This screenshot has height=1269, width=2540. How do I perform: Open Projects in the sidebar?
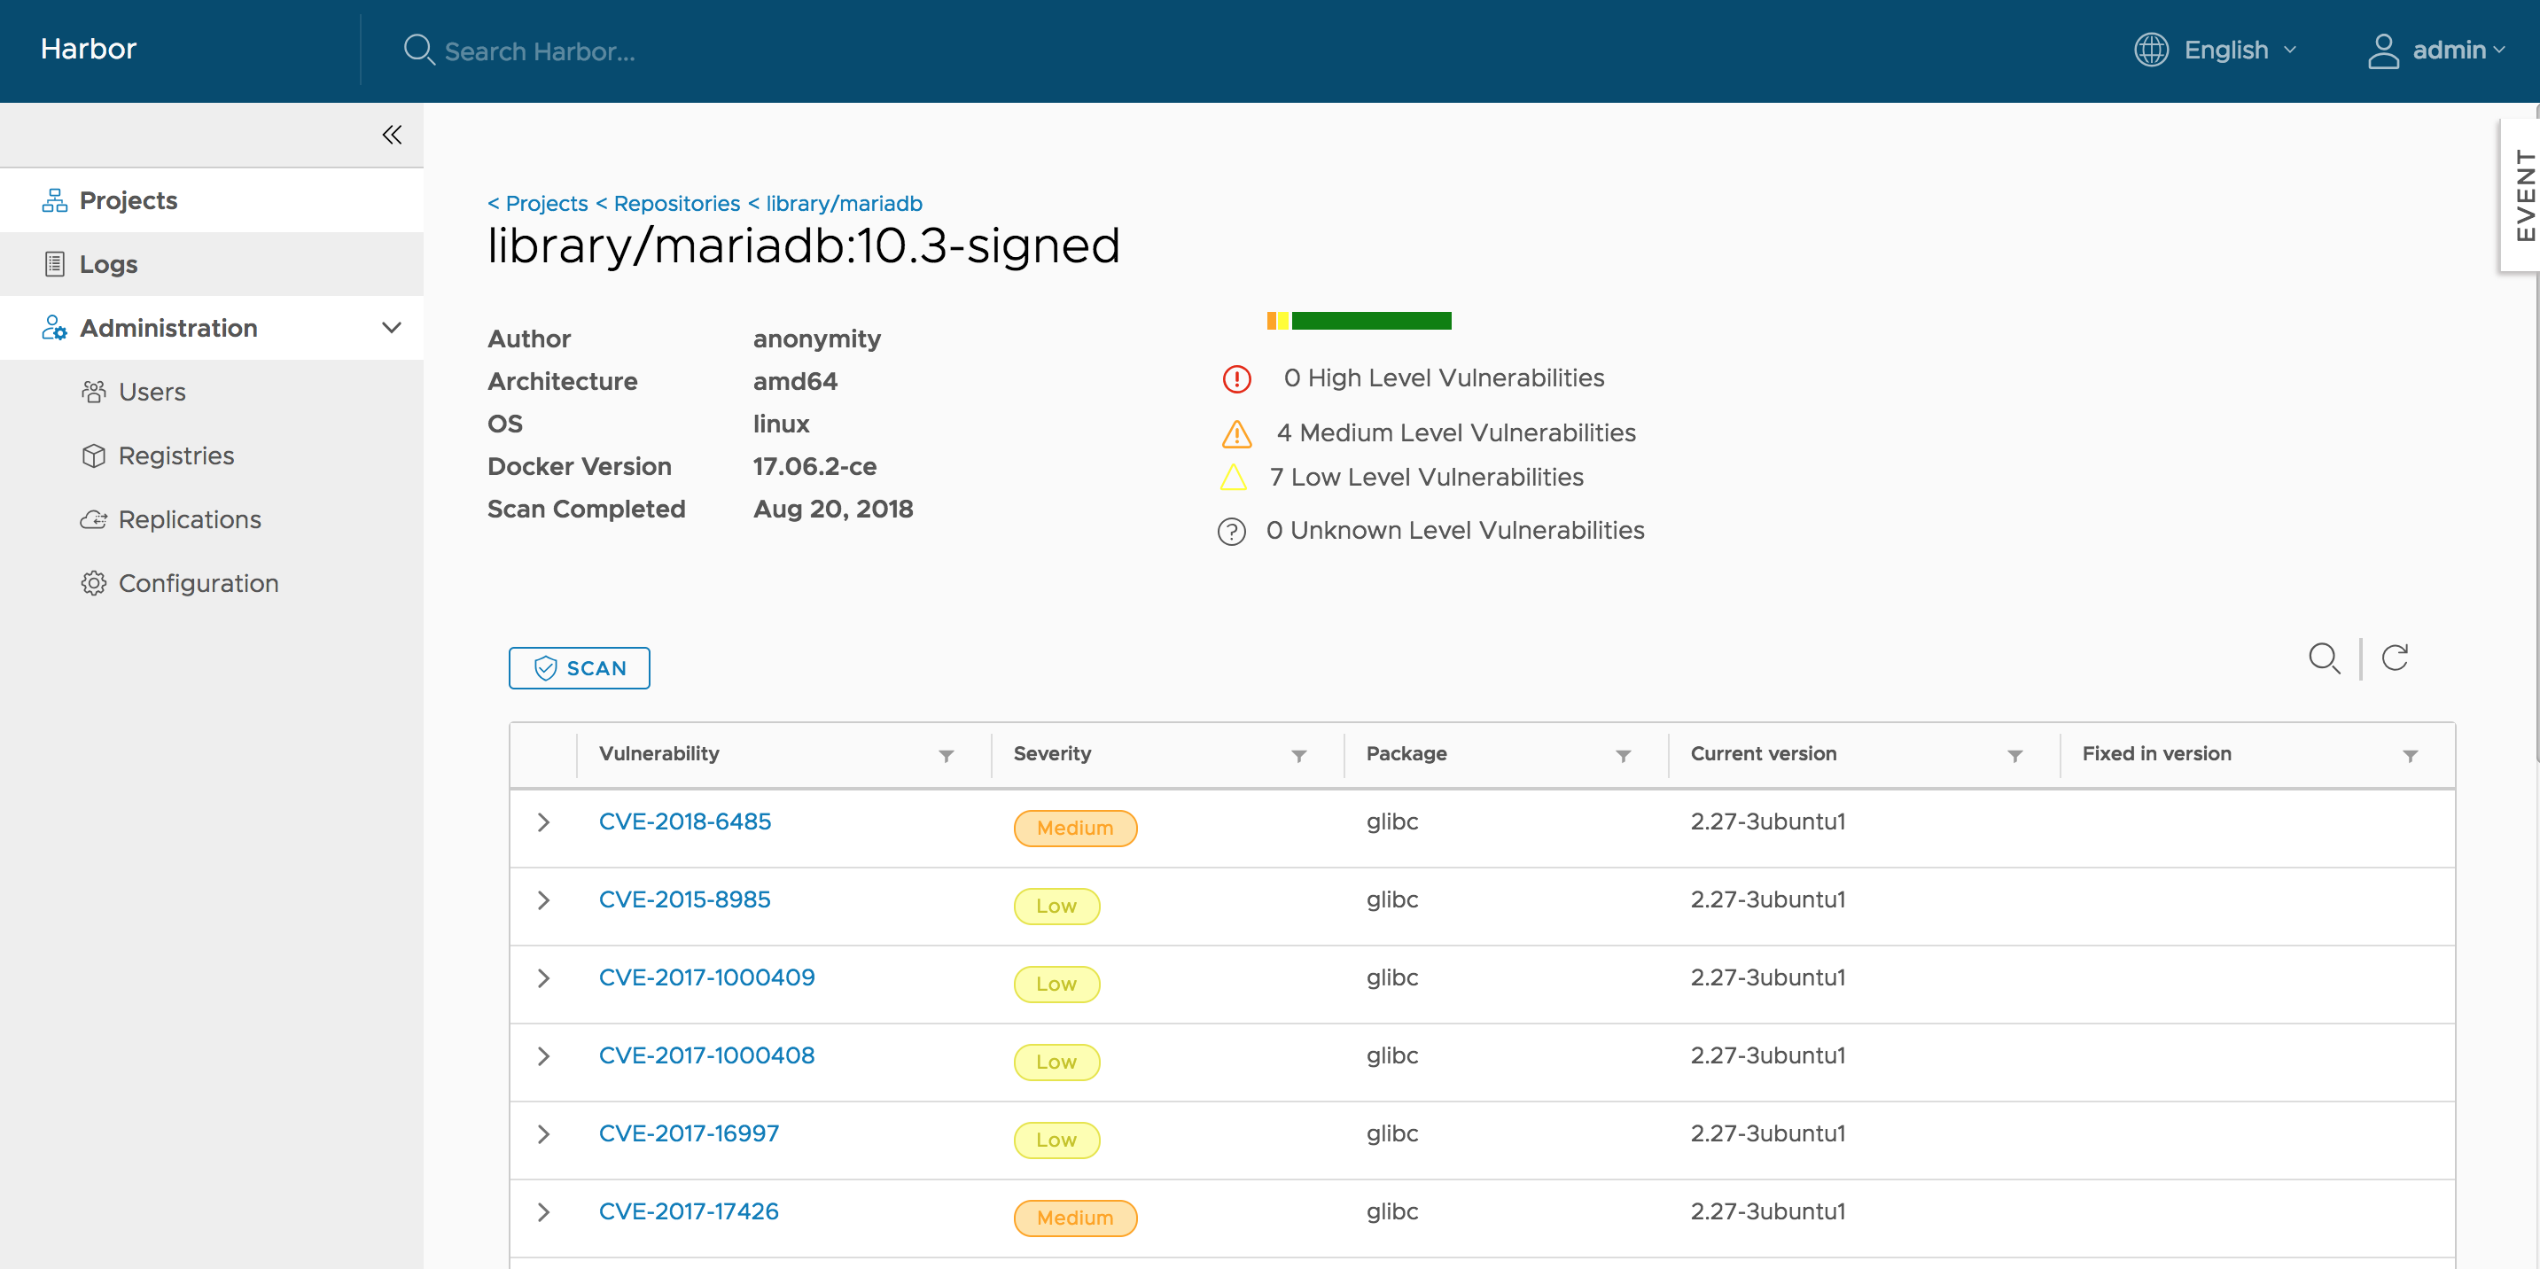coord(212,200)
